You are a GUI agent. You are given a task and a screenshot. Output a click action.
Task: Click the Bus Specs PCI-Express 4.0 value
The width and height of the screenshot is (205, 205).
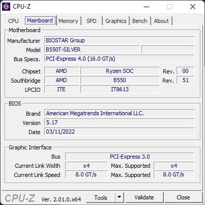point(120,59)
